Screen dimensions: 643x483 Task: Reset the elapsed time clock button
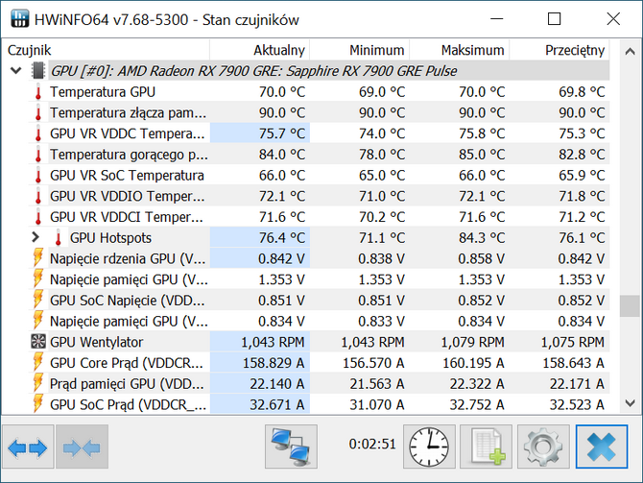point(429,447)
